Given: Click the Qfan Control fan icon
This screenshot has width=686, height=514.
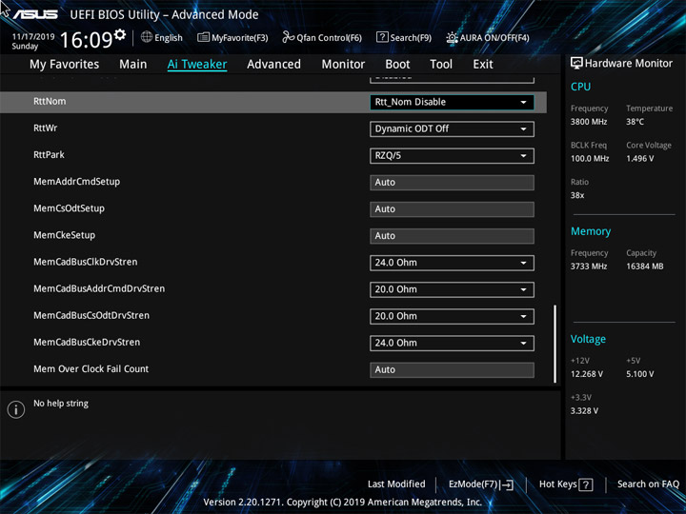Looking at the screenshot, I should click(288, 37).
